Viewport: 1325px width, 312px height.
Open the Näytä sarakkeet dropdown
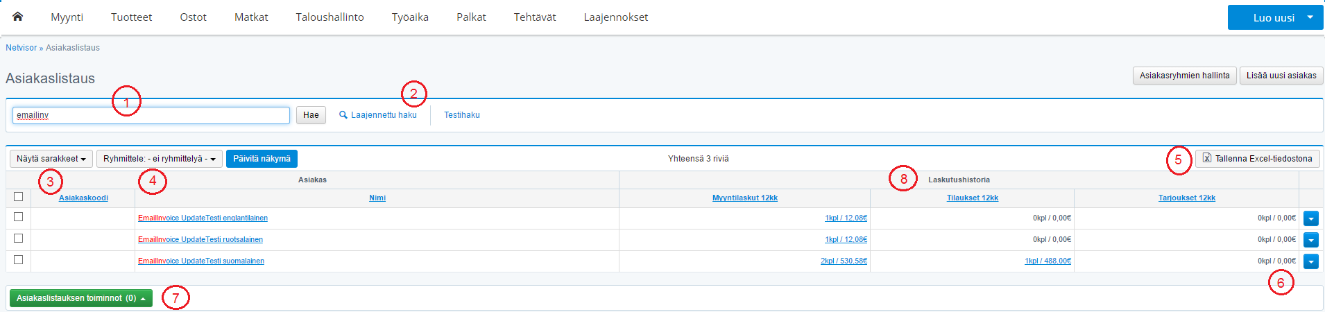point(51,159)
